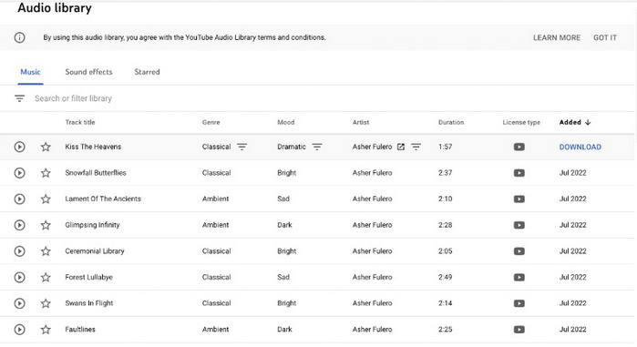
Task: Open the Starred tab
Action: (x=147, y=72)
